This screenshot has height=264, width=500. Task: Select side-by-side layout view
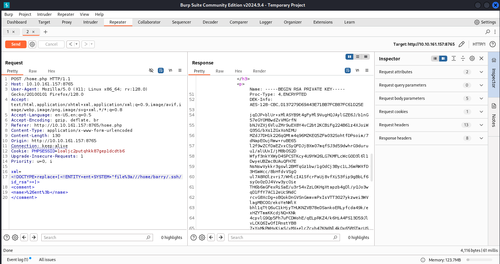[x=350, y=57]
